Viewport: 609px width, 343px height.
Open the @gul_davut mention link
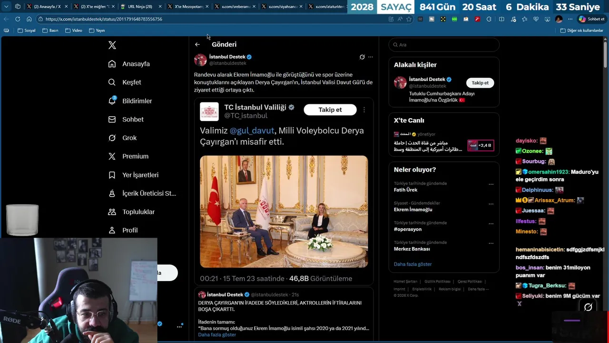click(x=252, y=131)
